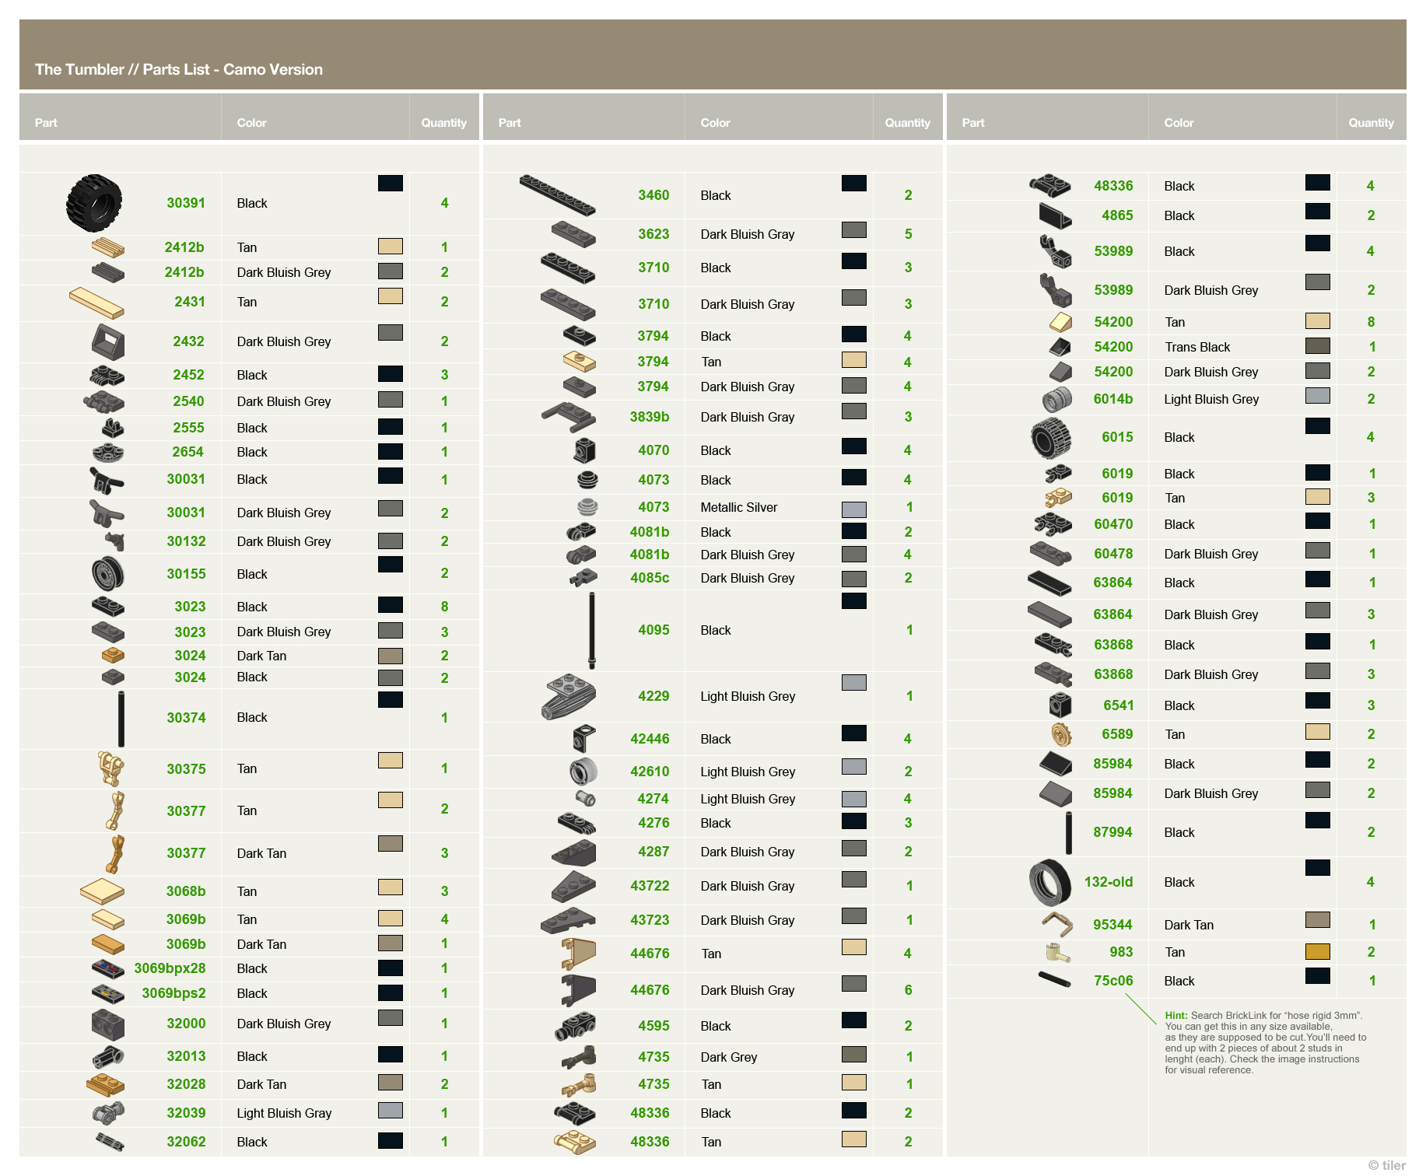The width and height of the screenshot is (1426, 1176).
Task: Click the 87994 black bar image
Action: coord(1068,833)
